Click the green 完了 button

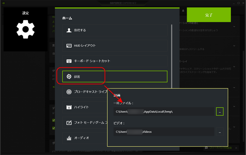click(x=209, y=15)
